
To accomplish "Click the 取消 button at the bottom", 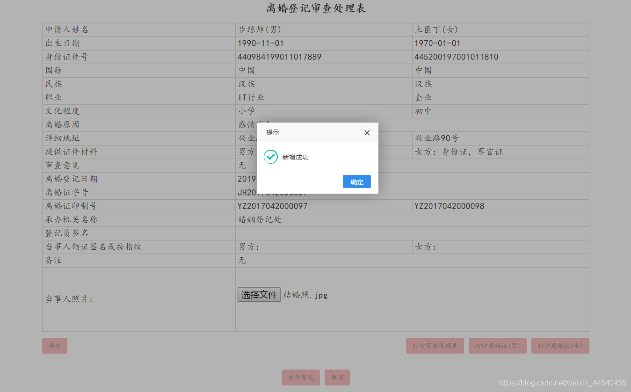I will [x=337, y=377].
